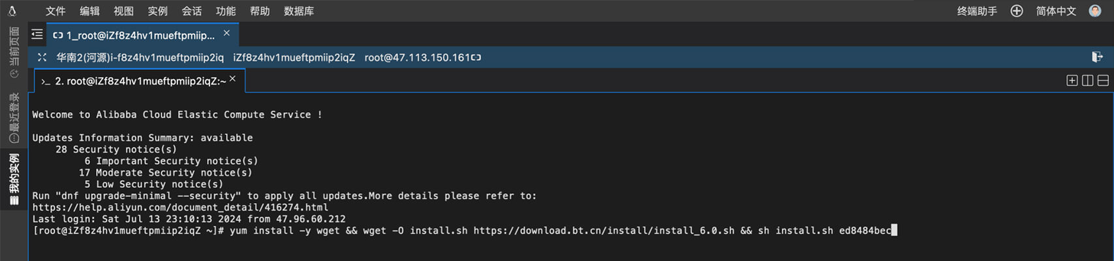
Task: Split terminal horizontally with the rows icon
Action: point(1103,80)
